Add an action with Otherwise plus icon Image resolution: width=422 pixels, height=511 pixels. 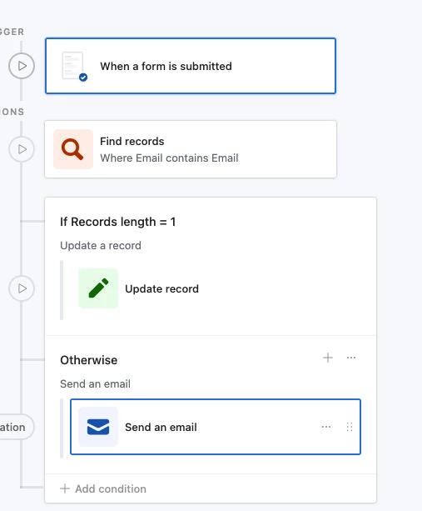pyautogui.click(x=328, y=358)
